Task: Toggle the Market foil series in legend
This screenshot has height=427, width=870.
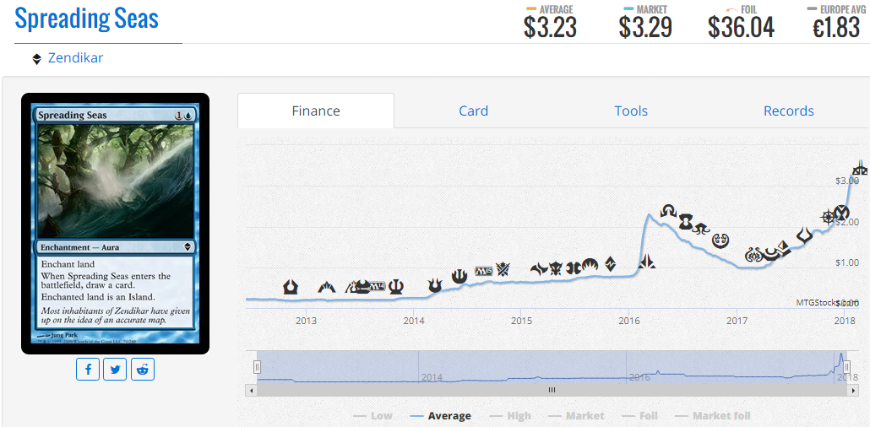Action: coord(714,416)
